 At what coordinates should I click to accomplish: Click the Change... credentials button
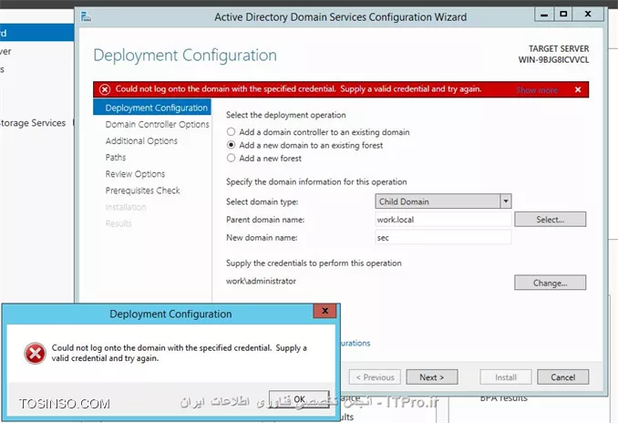point(550,283)
